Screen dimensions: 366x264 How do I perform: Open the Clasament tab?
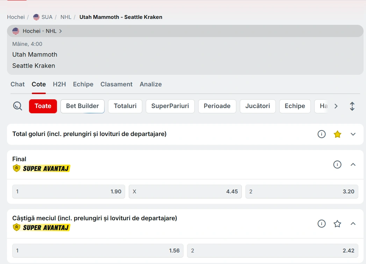(x=116, y=84)
